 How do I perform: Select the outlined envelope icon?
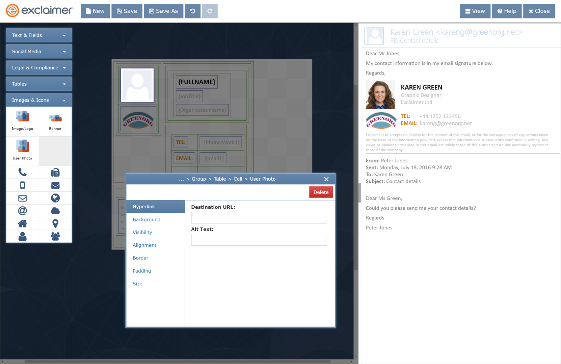[x=22, y=198]
